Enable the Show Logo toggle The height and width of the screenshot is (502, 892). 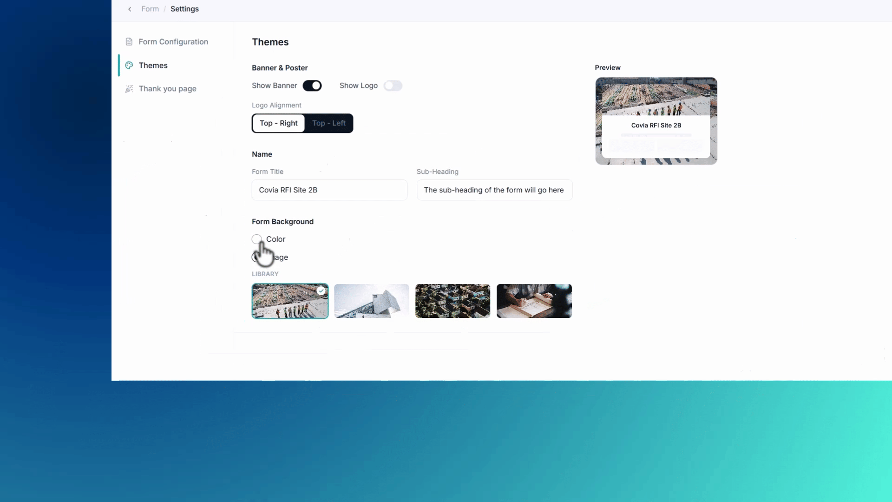click(393, 86)
